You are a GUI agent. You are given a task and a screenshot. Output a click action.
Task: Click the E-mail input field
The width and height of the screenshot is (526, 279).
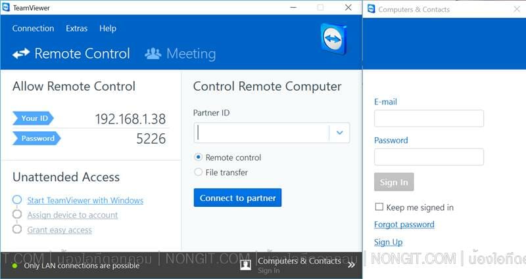pos(429,118)
